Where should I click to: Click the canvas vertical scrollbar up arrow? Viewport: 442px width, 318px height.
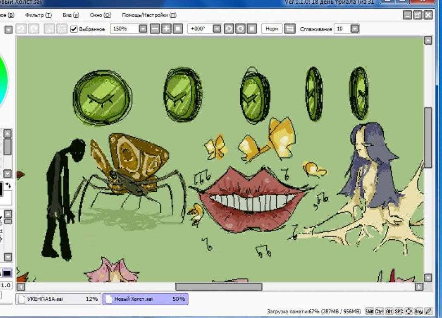coord(428,41)
